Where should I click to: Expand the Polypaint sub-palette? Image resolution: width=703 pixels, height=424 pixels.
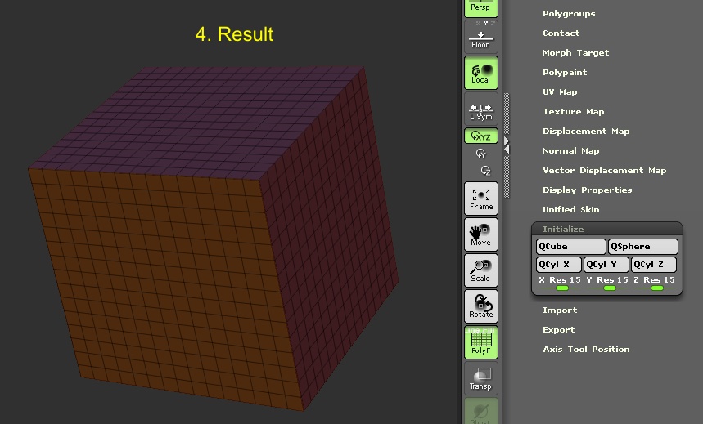pos(565,72)
